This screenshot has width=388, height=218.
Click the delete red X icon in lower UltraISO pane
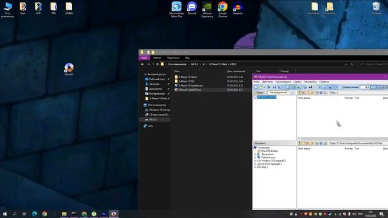[307, 144]
